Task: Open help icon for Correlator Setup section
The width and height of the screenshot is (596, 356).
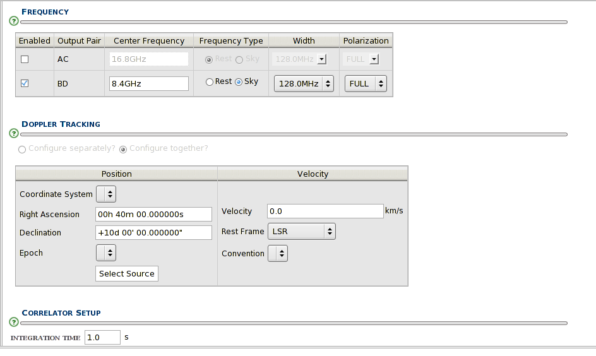Action: [x=14, y=322]
